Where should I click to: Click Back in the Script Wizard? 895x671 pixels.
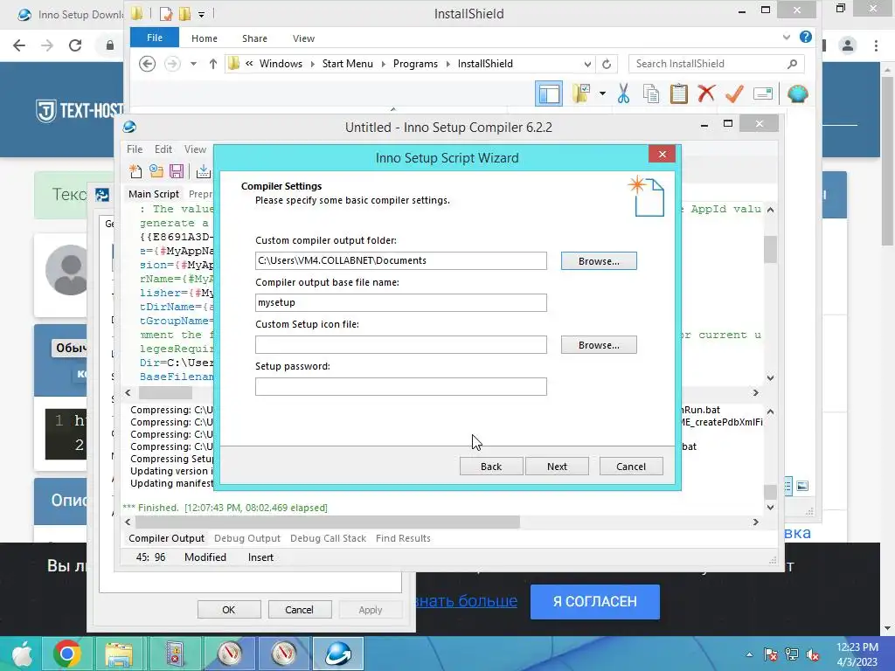coord(491,467)
